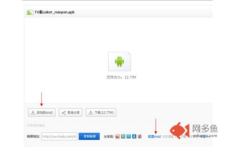Image resolution: width=235 pixels, height=147 pixels.
Task: Click the last red share icon
Action: pos(140,136)
